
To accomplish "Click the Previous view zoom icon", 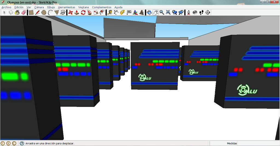I will 174,13.
